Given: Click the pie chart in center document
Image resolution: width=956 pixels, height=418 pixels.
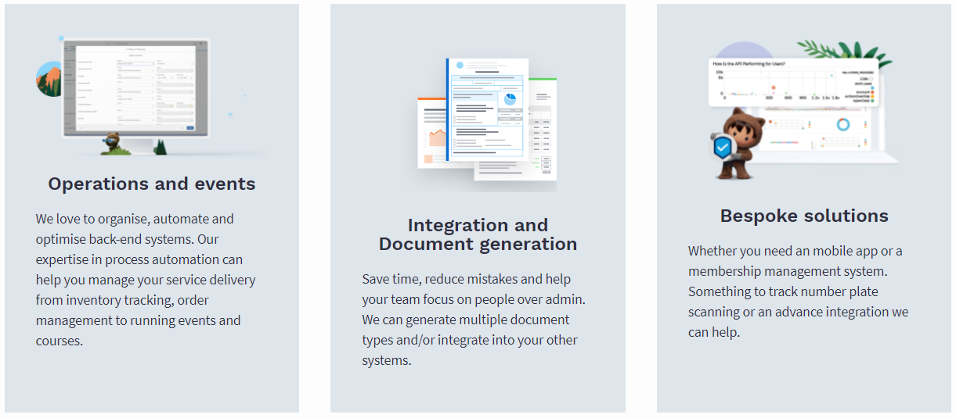Looking at the screenshot, I should coord(510,99).
